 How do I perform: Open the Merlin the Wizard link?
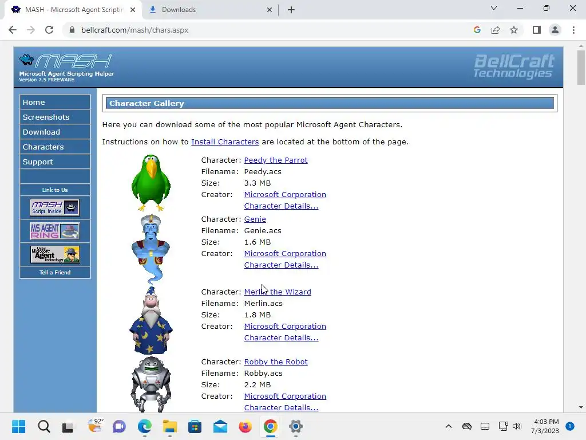point(278,292)
